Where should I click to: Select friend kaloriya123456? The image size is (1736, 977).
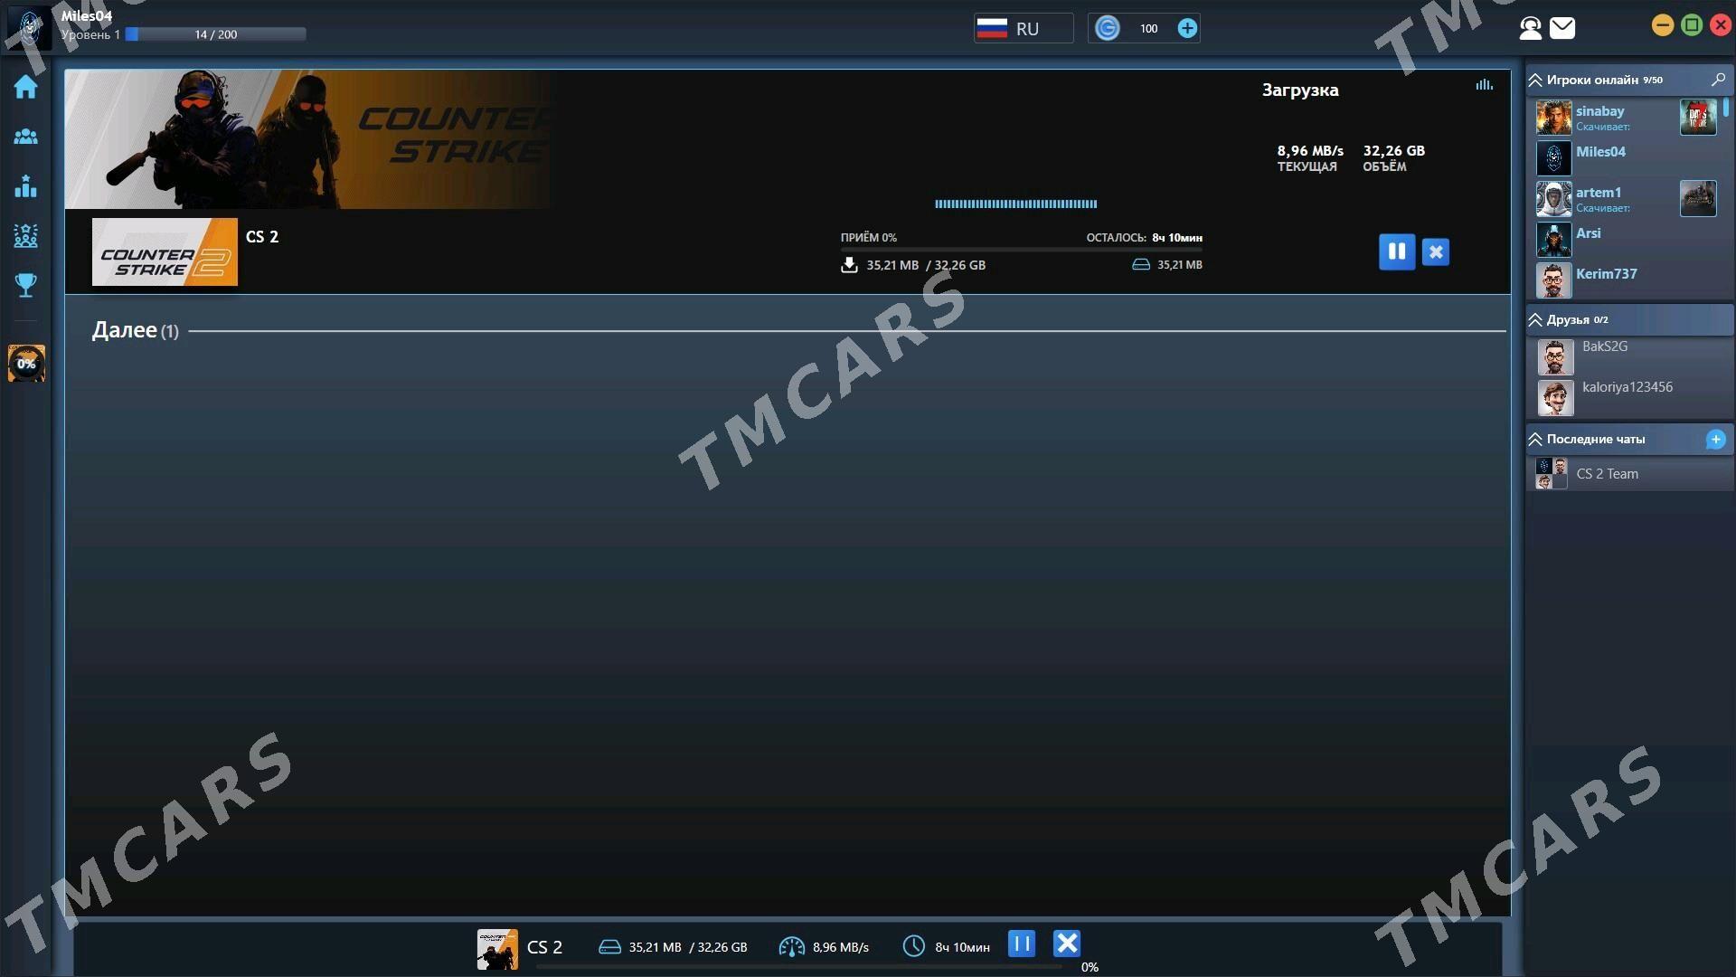tap(1627, 387)
